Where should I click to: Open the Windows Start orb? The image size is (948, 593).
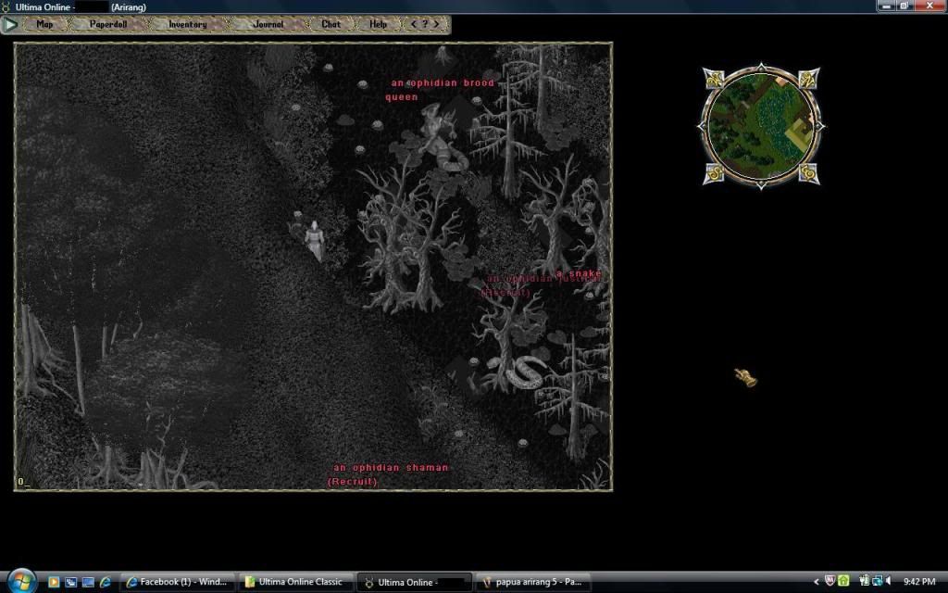pyautogui.click(x=22, y=582)
